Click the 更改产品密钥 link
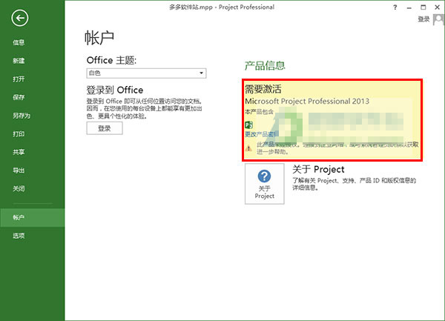This screenshot has width=445, height=321. click(x=262, y=134)
